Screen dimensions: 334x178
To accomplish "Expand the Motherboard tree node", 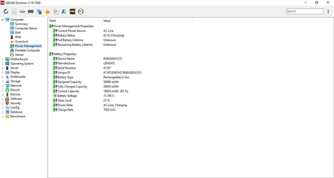I will coord(3,59).
